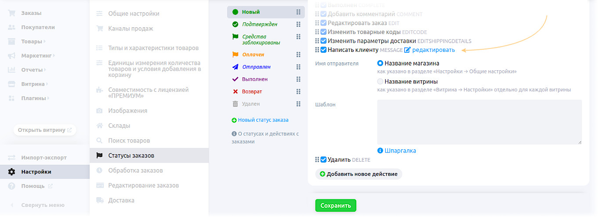
Task: Click the blue plane icon of Отправлен status
Action: coord(235,67)
